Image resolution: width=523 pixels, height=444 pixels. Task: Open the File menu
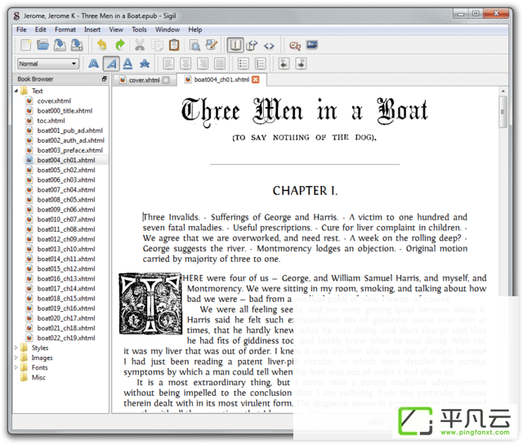21,29
